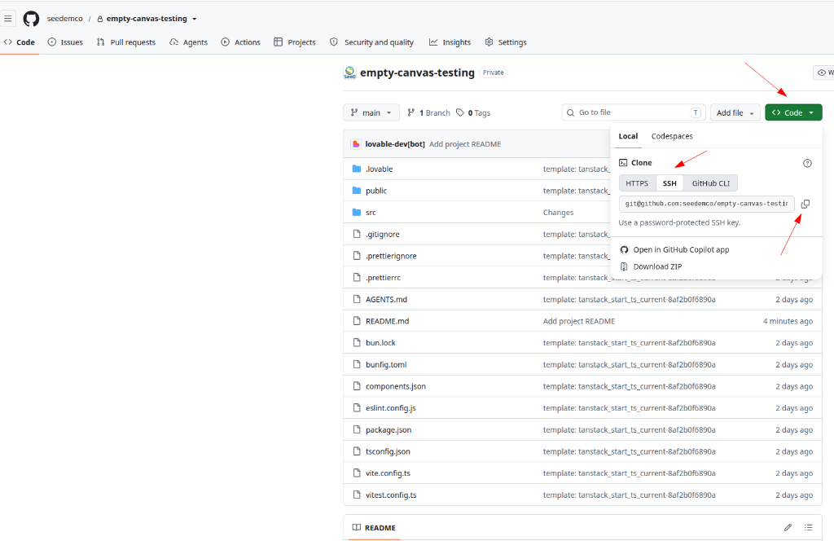
Task: Open the .gitignore file
Action: pos(383,234)
